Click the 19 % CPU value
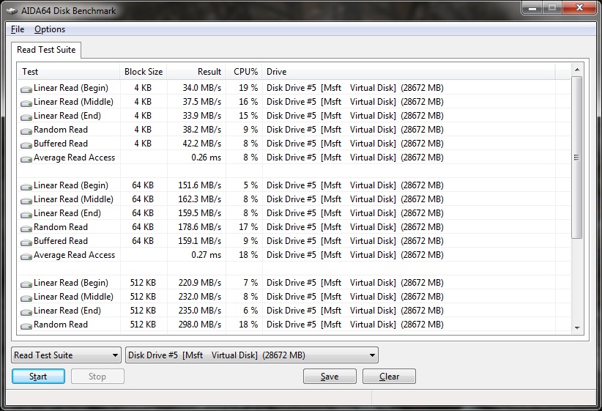602x411 pixels. click(248, 88)
